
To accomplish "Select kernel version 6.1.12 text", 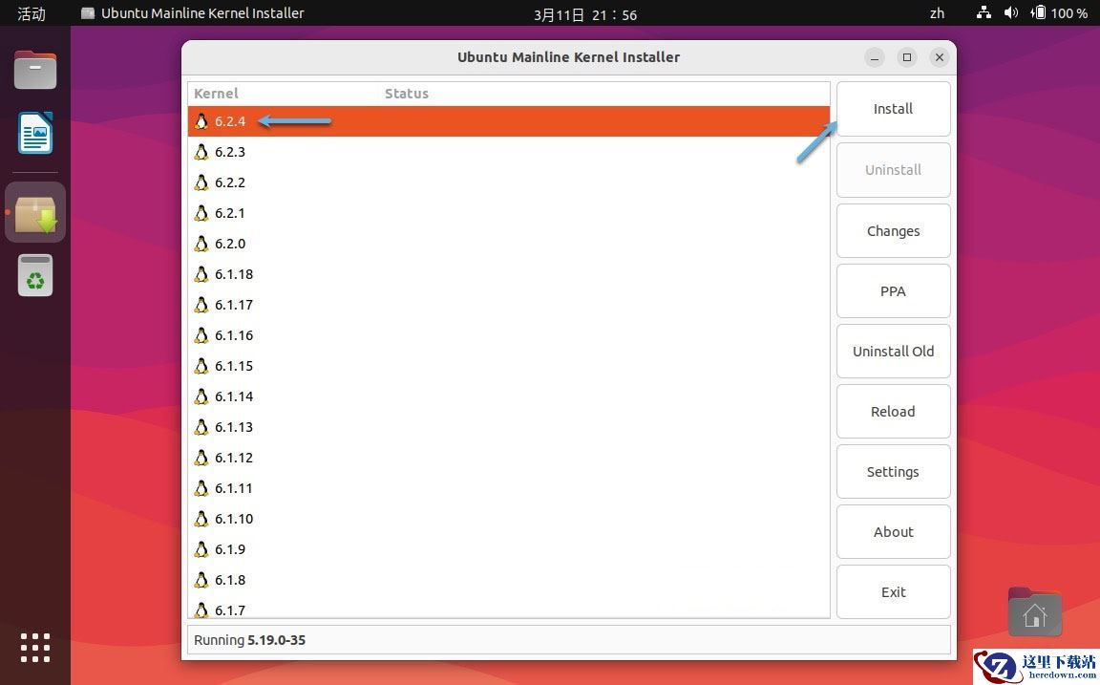I will click(234, 458).
